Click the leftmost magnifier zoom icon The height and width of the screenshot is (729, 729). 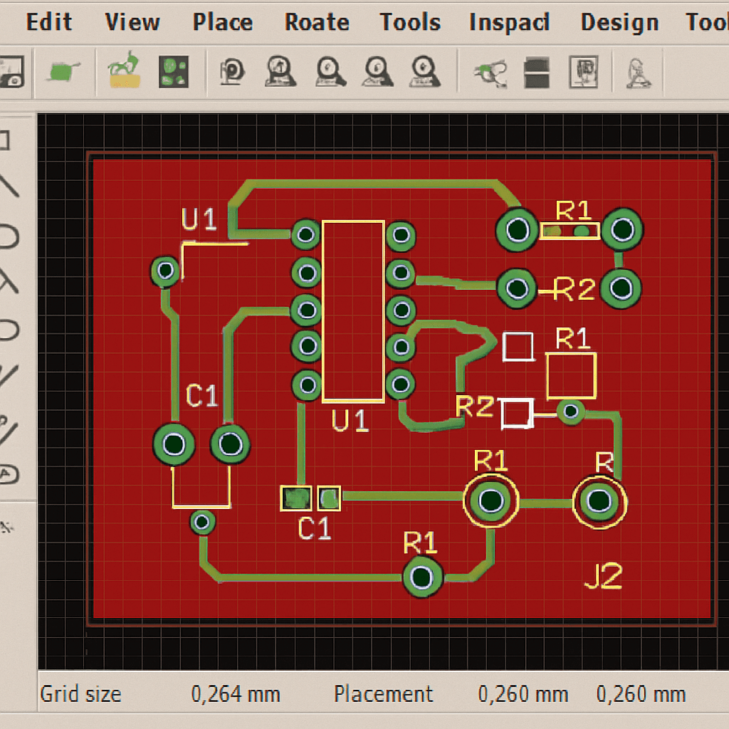pos(233,71)
